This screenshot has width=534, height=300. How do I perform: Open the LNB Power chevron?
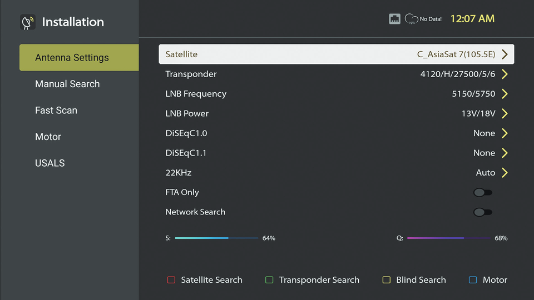click(x=505, y=114)
